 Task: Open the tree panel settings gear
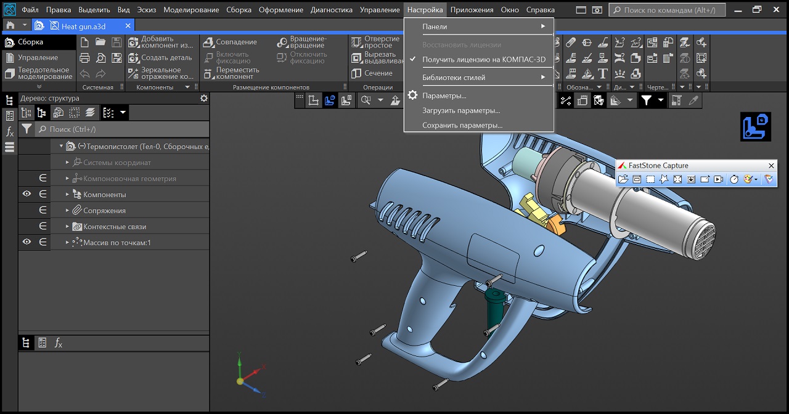pyautogui.click(x=204, y=99)
